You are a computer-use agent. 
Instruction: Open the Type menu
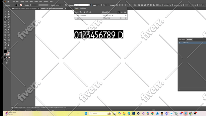[x=27, y=2]
